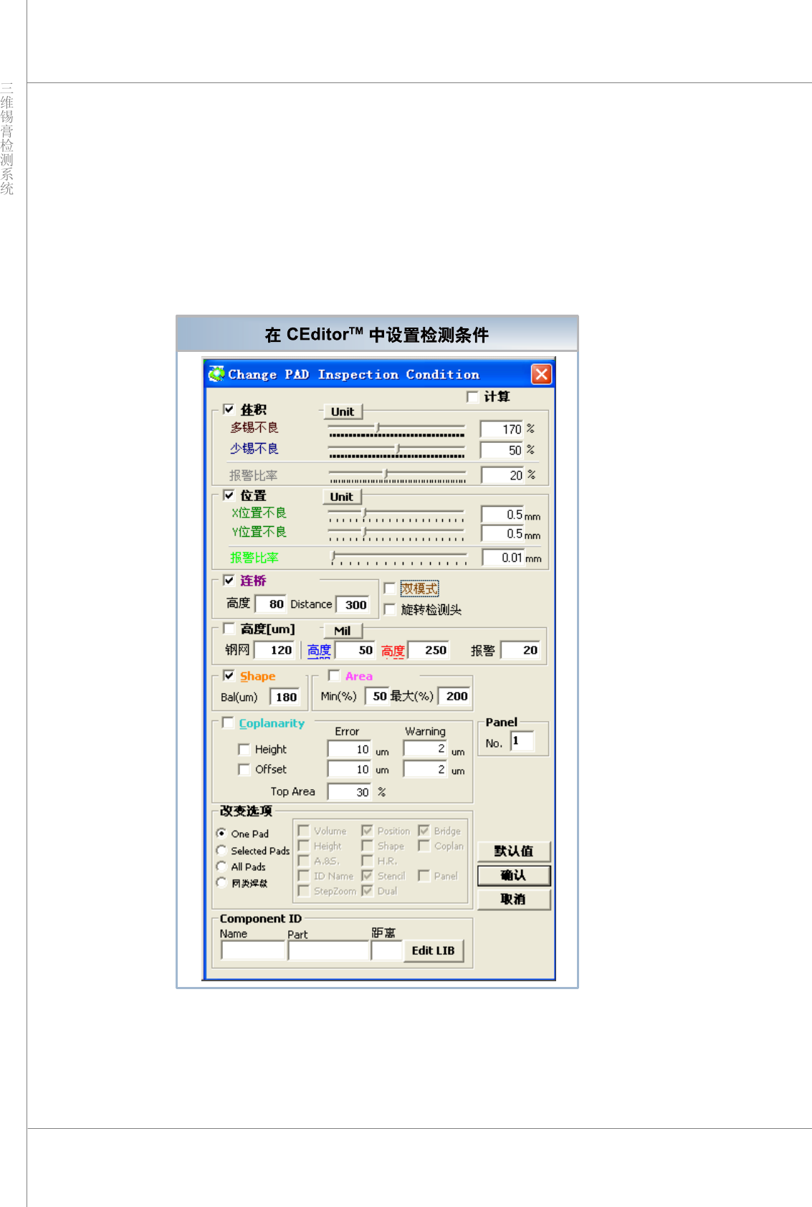Toggle the Position change option checkbox
Image resolution: width=812 pixels, height=1207 pixels.
[x=367, y=831]
